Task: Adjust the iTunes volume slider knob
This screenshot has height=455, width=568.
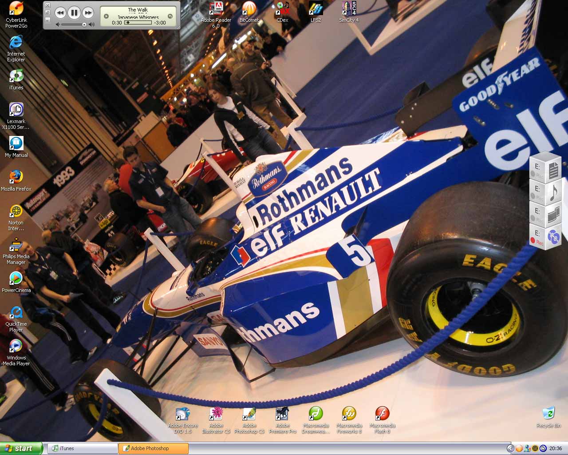Action: [x=84, y=24]
